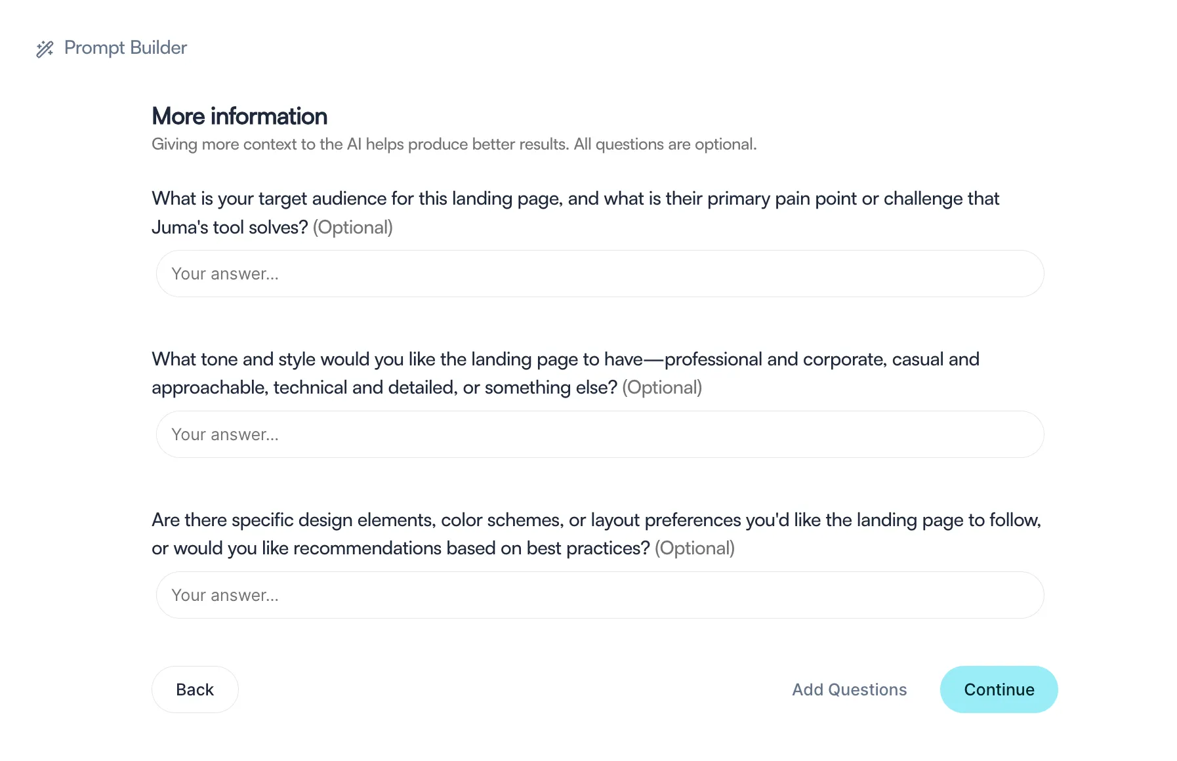
Task: Proceed using the Continue button
Action: [999, 689]
